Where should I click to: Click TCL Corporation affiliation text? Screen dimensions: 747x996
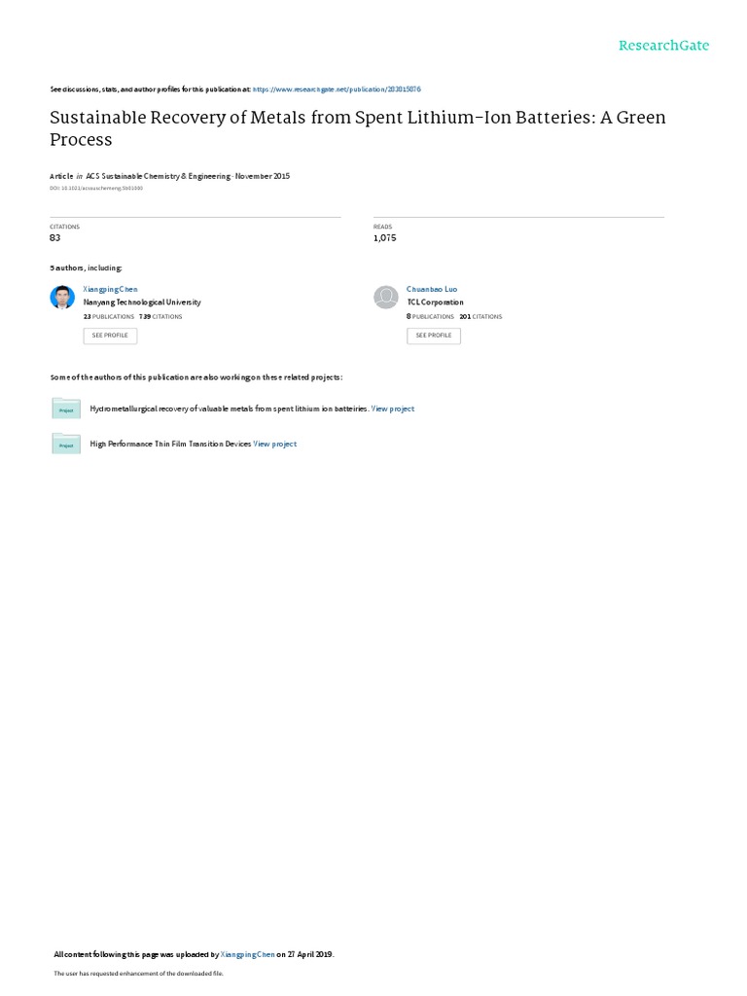coord(435,302)
